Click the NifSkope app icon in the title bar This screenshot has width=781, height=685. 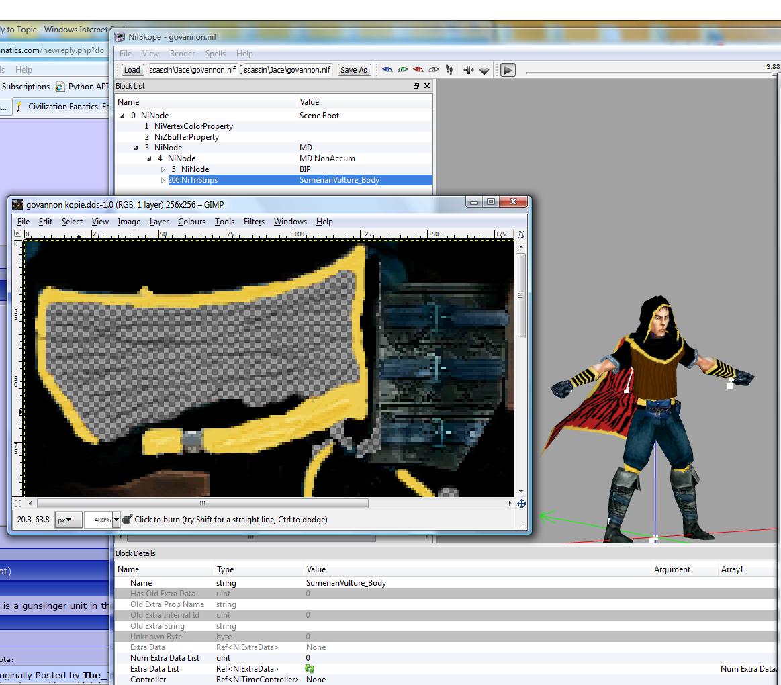(120, 36)
